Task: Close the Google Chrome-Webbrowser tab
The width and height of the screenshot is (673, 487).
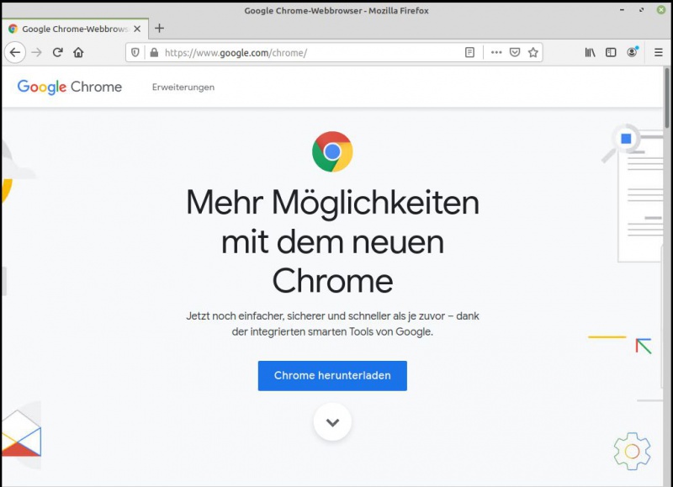Action: pyautogui.click(x=137, y=29)
